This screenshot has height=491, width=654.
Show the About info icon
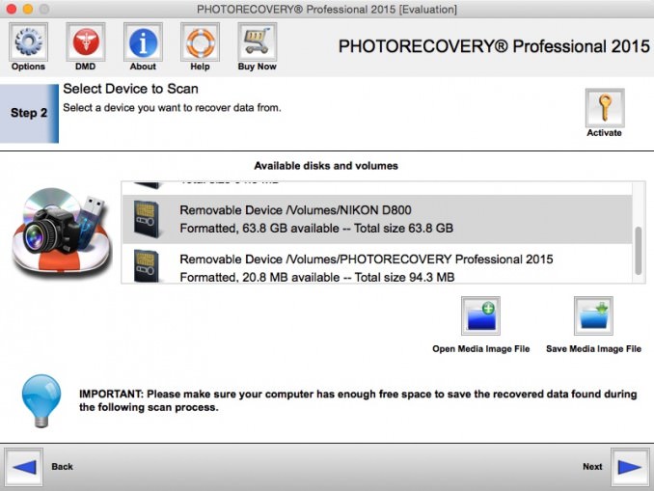[143, 41]
